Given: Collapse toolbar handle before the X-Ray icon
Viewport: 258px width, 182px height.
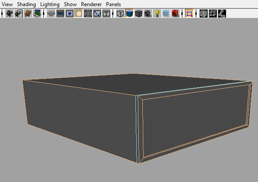Looking at the screenshot, I should [x=196, y=13].
